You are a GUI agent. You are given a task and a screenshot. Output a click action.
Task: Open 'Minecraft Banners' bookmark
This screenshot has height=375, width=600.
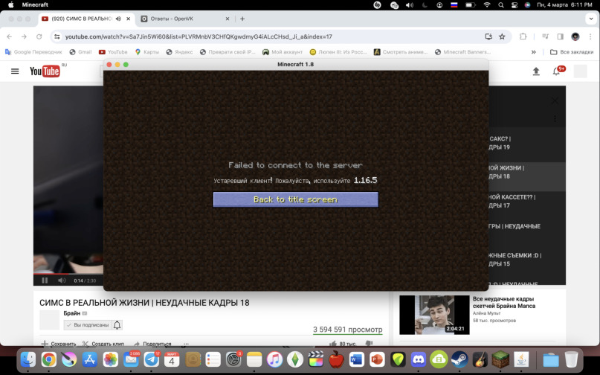[x=463, y=52]
